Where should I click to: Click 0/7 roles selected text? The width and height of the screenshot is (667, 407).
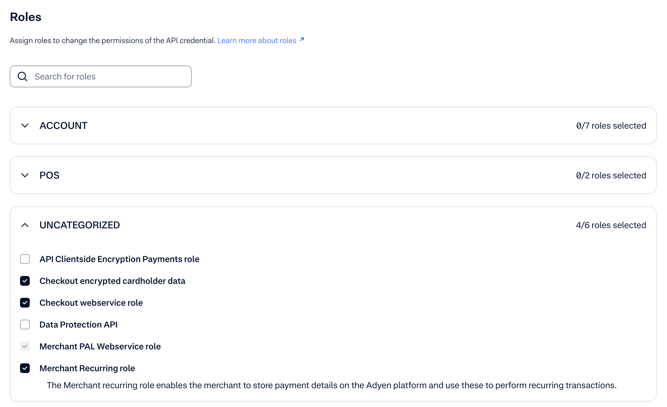tap(611, 126)
